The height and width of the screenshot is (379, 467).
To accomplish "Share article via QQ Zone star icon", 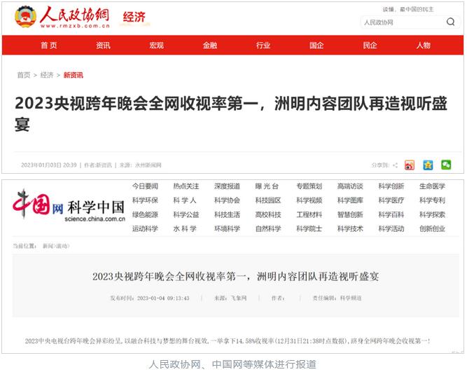I will [x=428, y=165].
